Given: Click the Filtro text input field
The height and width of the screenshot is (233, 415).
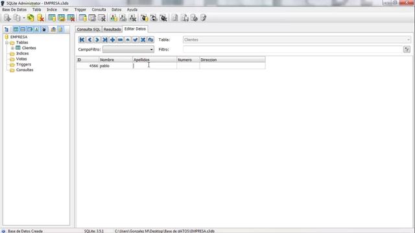Looking at the screenshot, I should pyautogui.click(x=292, y=49).
